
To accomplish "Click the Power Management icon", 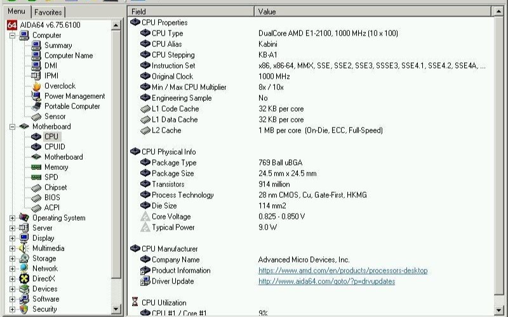I will coord(36,96).
